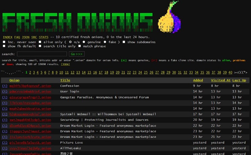Open info icon for Picture Love row
Screen dimensions: 251x155
click(5, 143)
